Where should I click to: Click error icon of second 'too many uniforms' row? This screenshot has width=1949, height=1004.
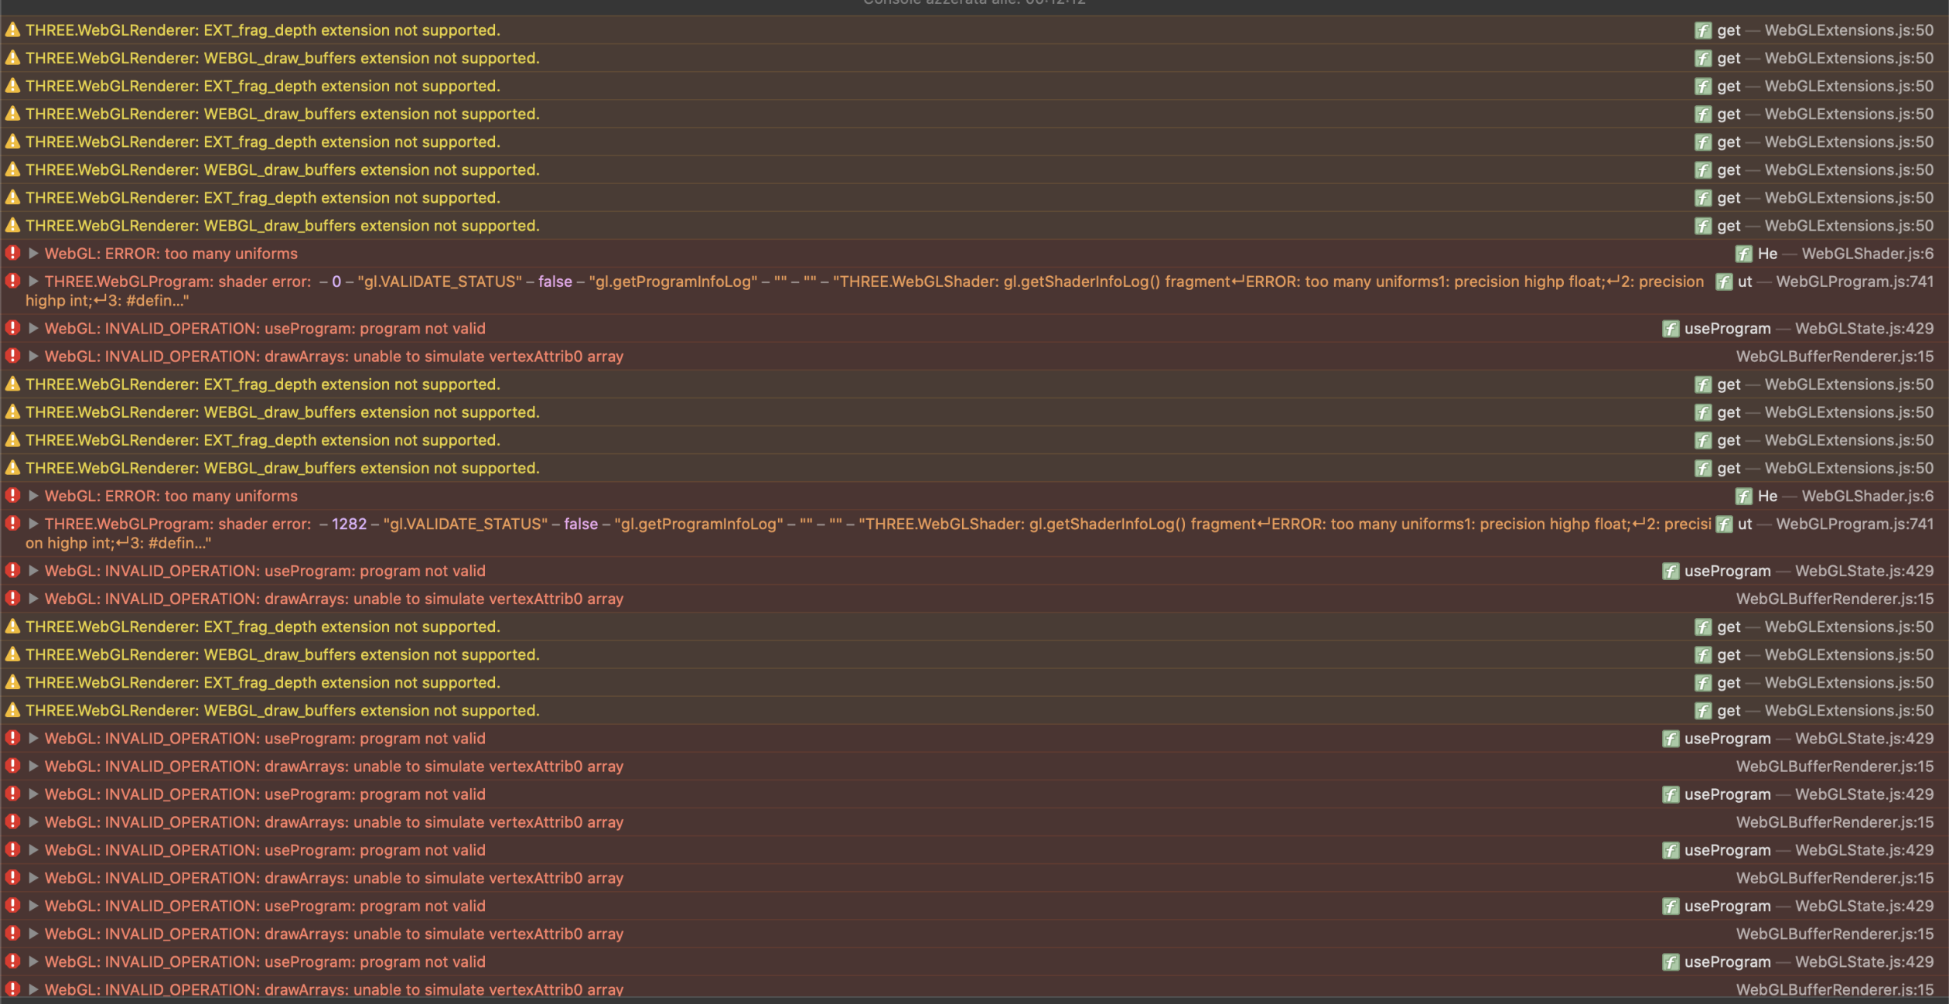[x=12, y=496]
